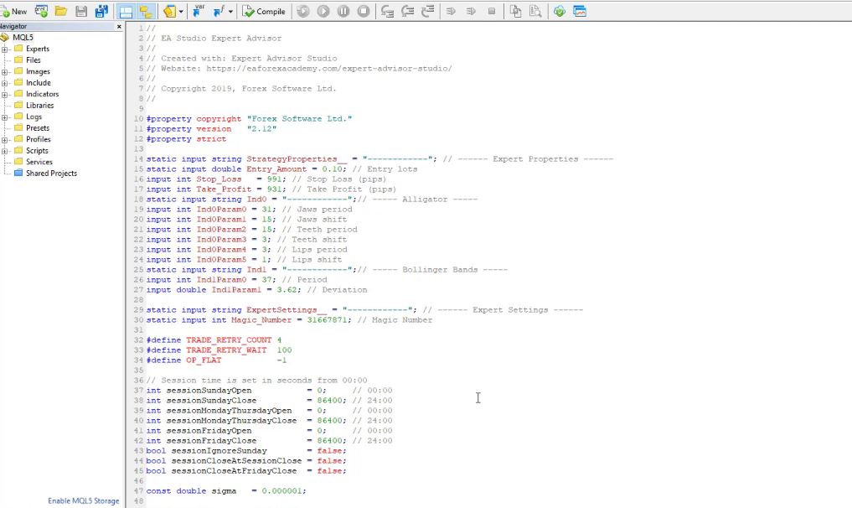852x508 pixels.
Task: Expand the Experts folder tree node
Action: 5,49
